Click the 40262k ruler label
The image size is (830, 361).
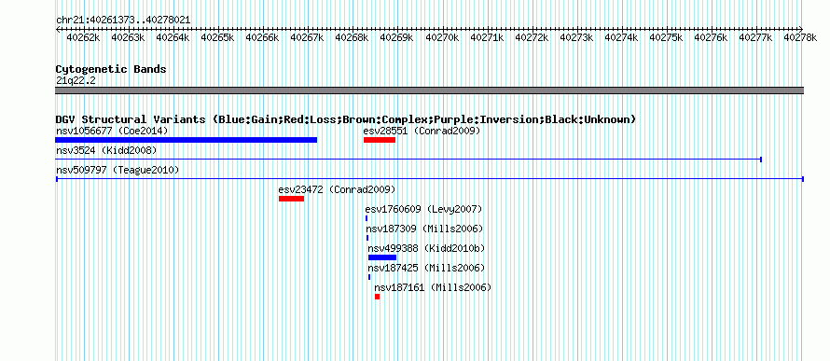tap(83, 37)
